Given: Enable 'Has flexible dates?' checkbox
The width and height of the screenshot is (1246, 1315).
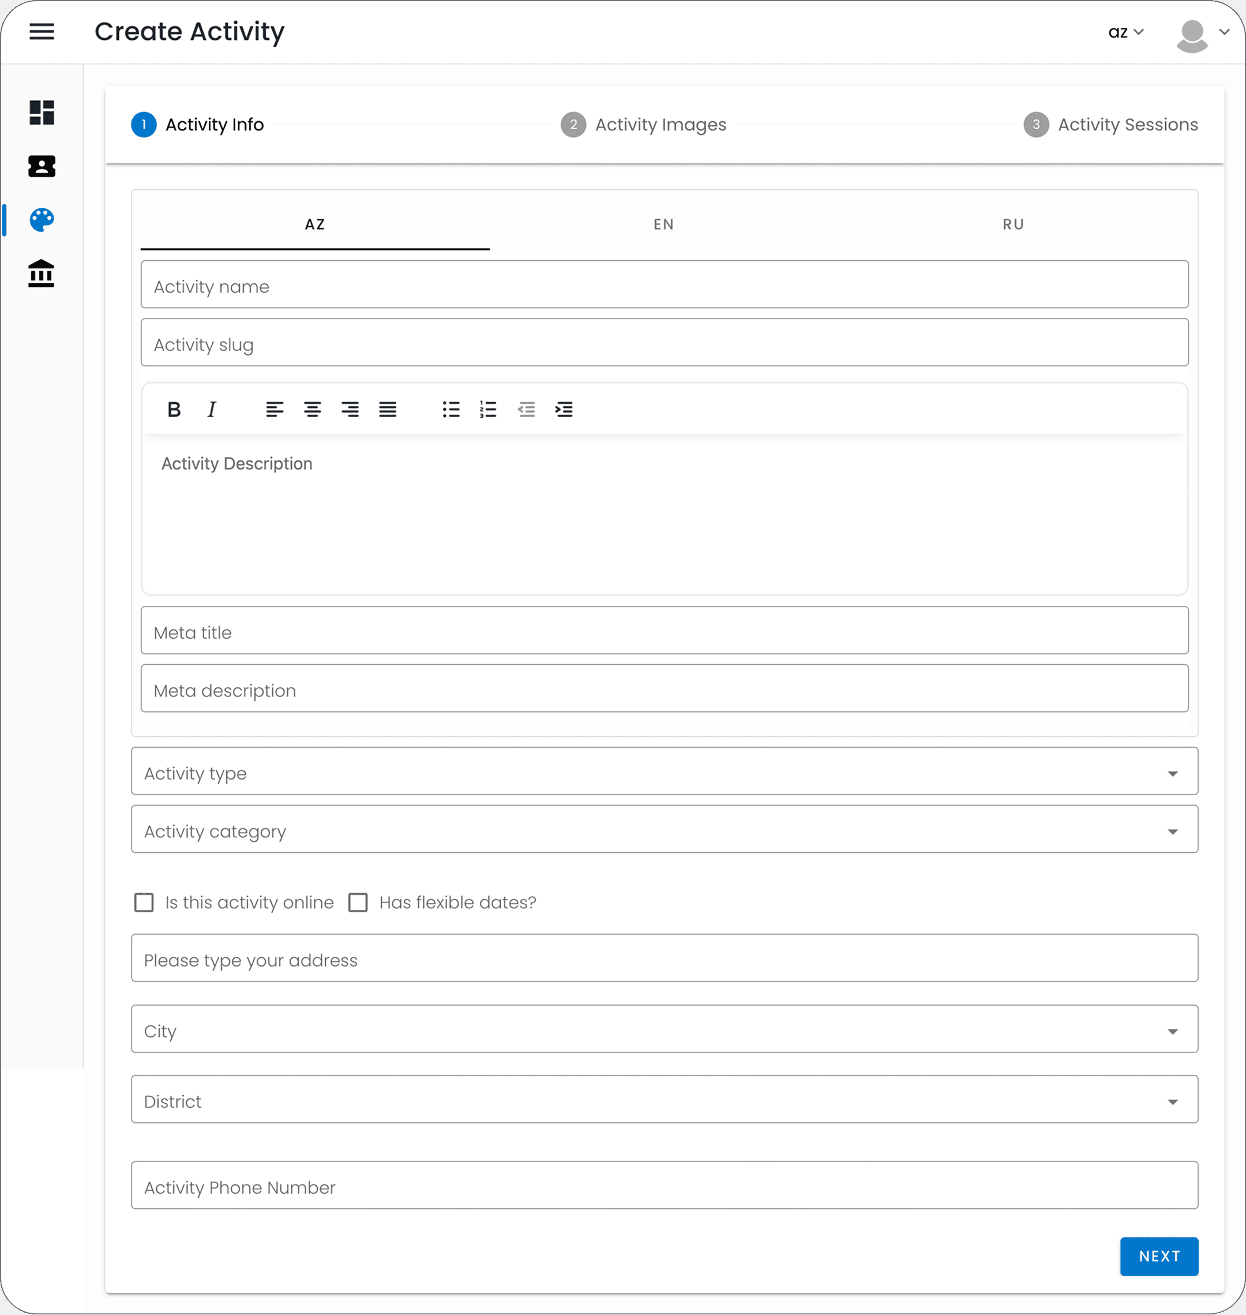Looking at the screenshot, I should pyautogui.click(x=358, y=902).
